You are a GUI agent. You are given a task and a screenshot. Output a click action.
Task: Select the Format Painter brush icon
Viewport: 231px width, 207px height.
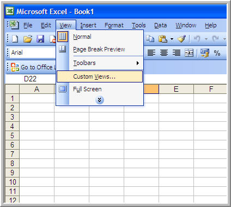182,39
